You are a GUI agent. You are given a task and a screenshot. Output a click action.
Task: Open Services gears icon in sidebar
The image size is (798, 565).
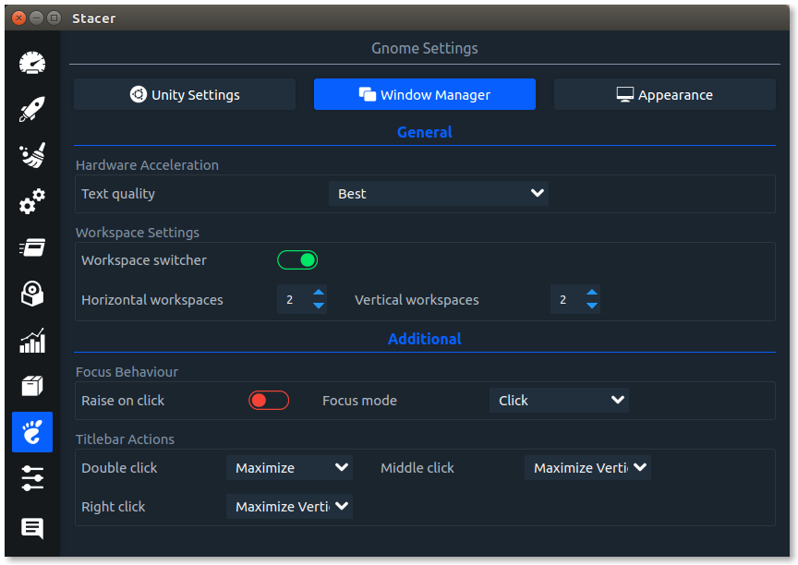pyautogui.click(x=32, y=201)
